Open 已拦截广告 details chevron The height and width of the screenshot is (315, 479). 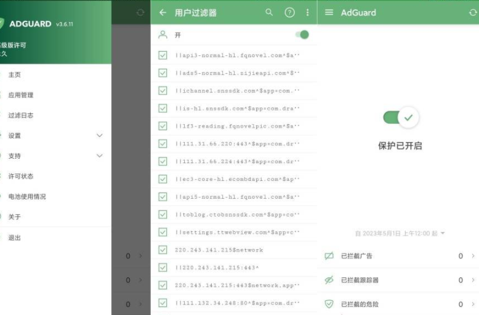[473, 256]
